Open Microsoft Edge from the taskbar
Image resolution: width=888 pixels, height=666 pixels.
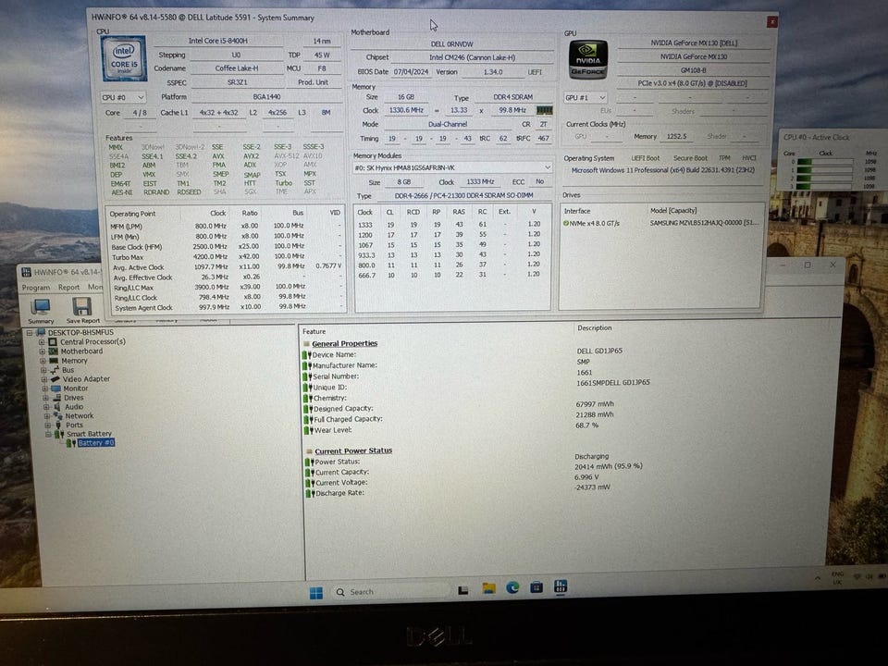512,588
